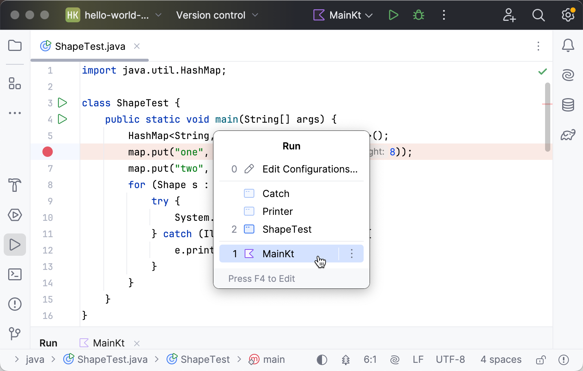
Task: Click the green inspection checkmark
Action: (x=543, y=71)
